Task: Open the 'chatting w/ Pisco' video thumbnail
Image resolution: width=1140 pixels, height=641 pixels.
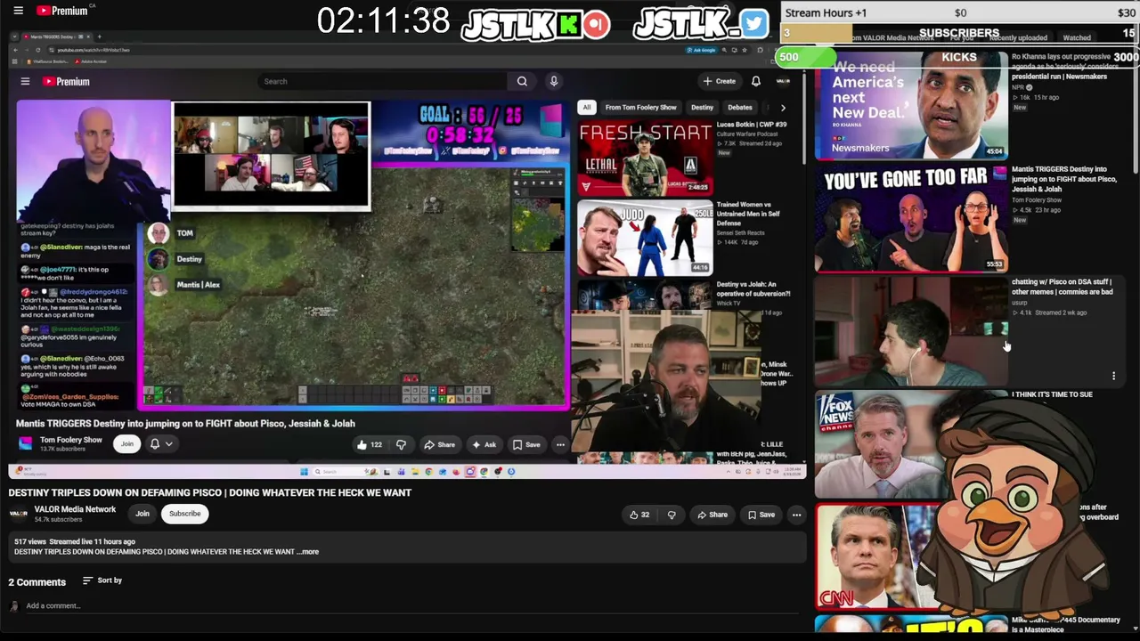Action: point(910,331)
